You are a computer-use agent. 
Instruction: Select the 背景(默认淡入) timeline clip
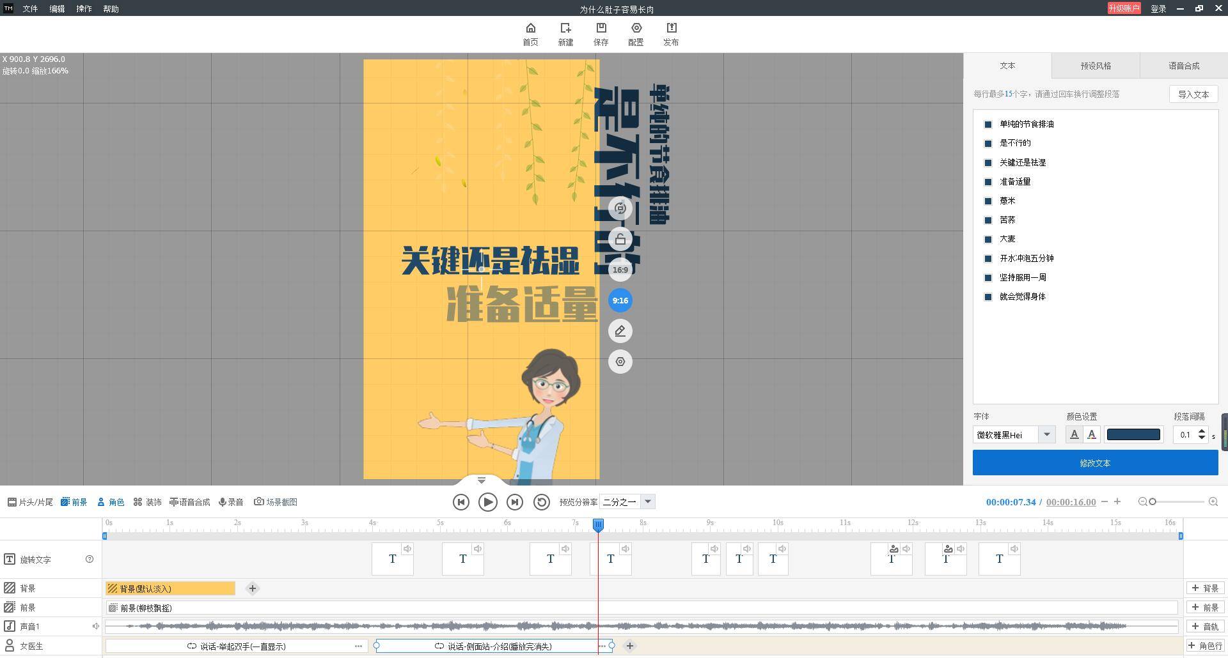point(170,588)
